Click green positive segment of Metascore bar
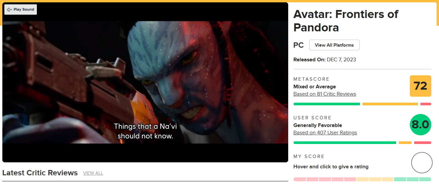 point(327,104)
